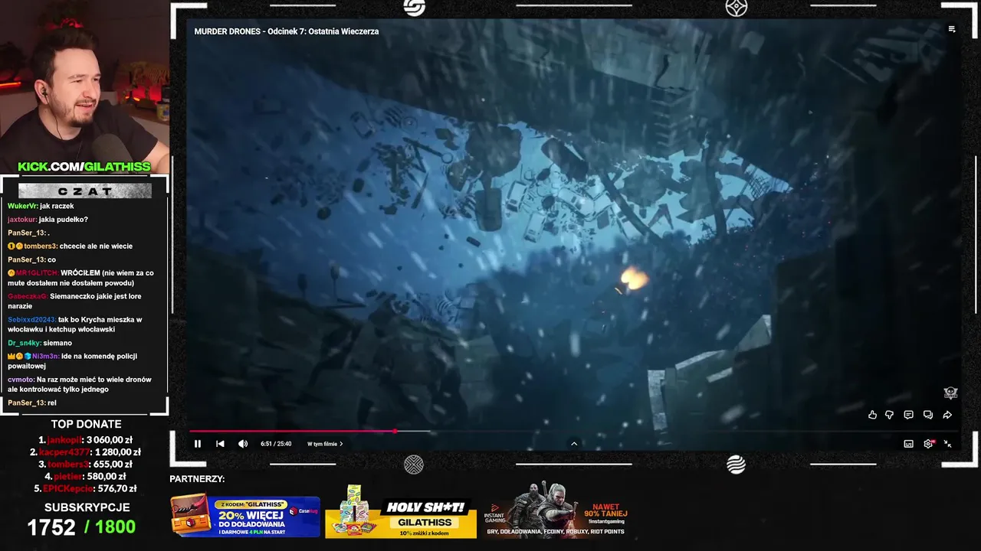This screenshot has height=551, width=981.
Task: Click the SUBSKRYPCJE label
Action: [x=87, y=507]
